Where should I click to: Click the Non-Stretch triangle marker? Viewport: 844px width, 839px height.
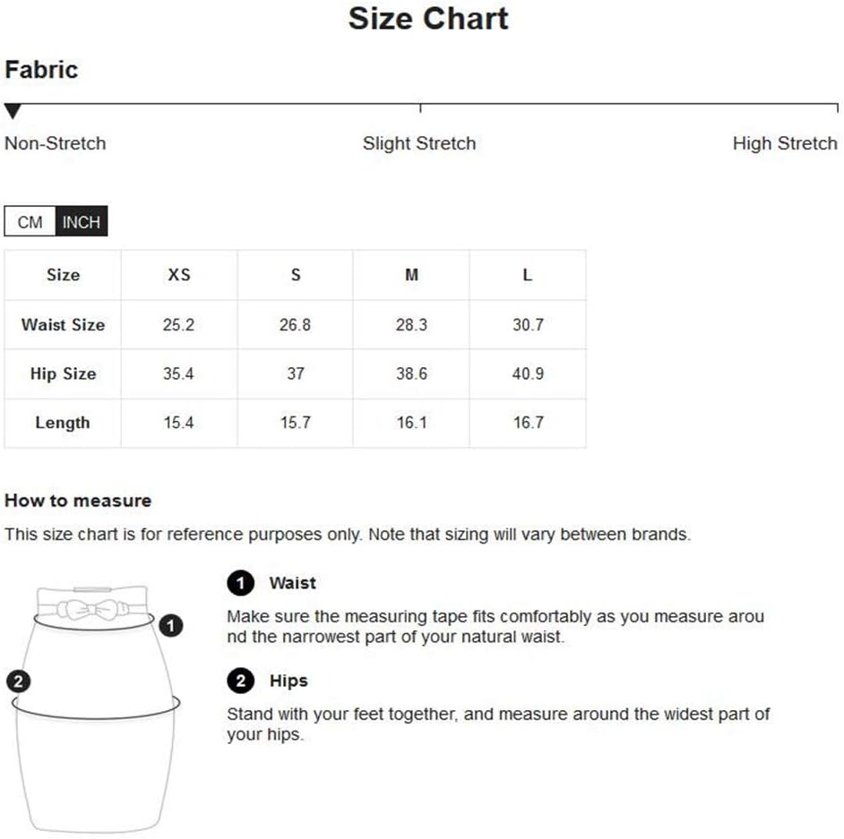point(13,111)
